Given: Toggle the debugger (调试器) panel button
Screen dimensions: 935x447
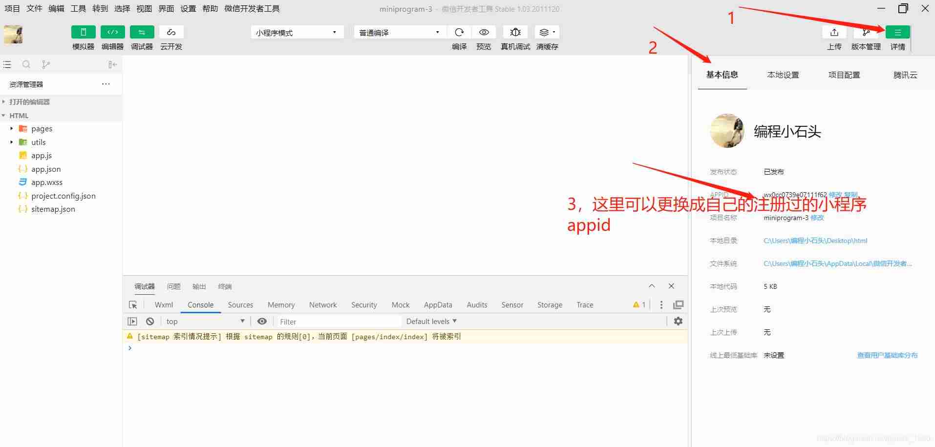Looking at the screenshot, I should [142, 32].
